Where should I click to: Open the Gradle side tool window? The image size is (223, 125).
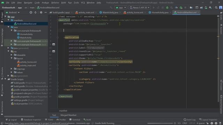click(221, 16)
